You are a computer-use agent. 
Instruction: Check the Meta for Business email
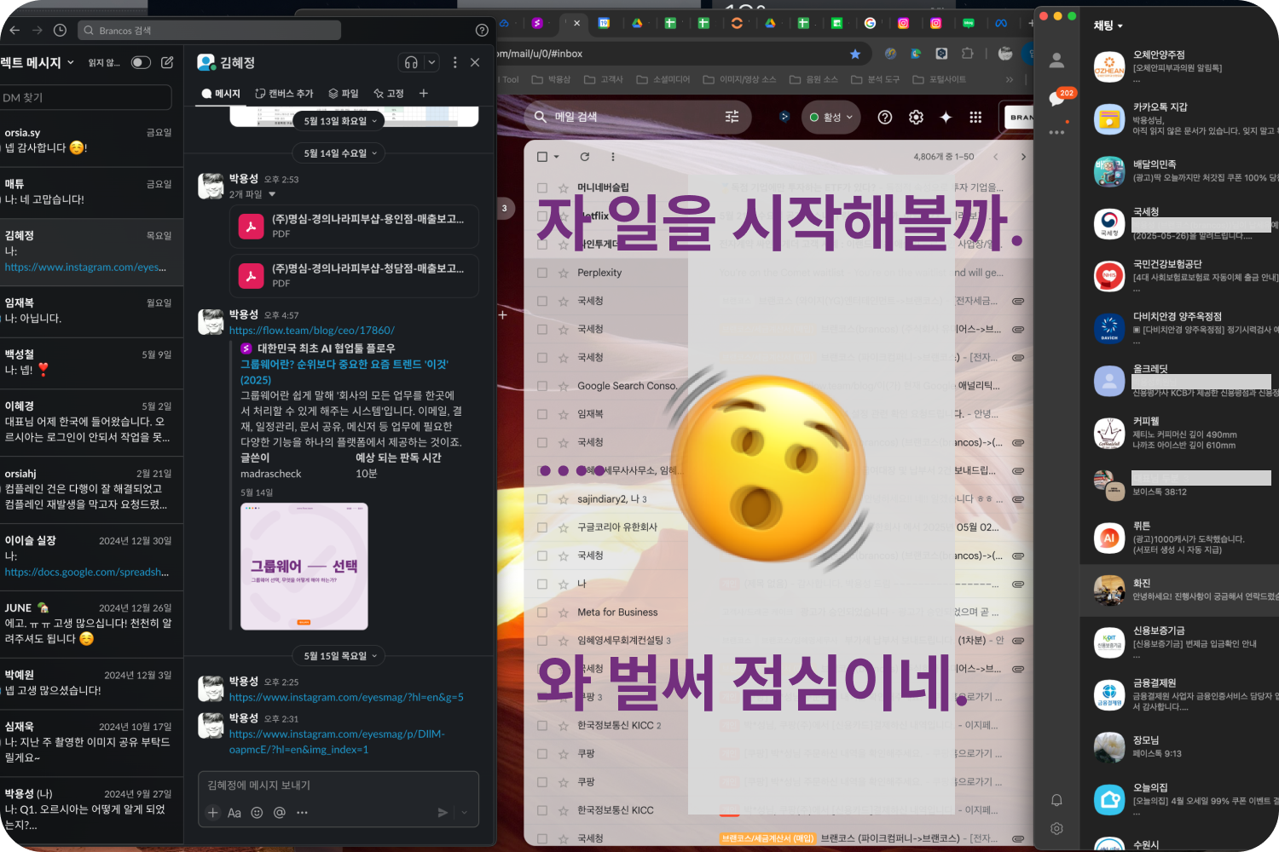(542, 612)
